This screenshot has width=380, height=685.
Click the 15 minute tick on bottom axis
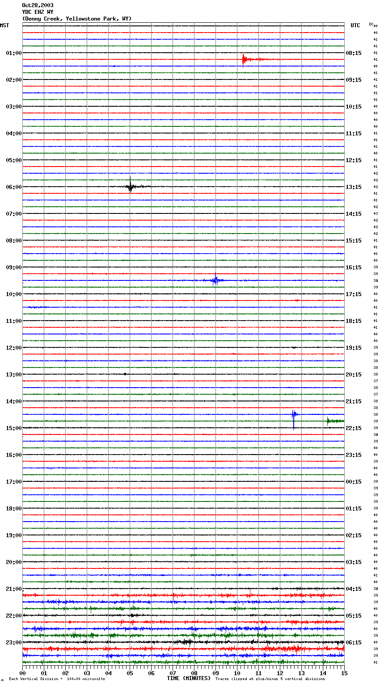tap(344, 673)
